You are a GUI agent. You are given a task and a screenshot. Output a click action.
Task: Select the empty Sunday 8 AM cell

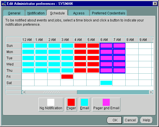132,46
